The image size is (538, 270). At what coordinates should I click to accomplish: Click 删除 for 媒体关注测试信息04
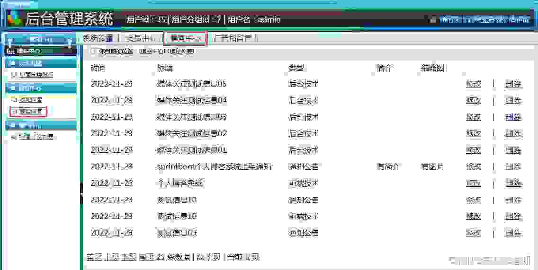click(x=513, y=100)
